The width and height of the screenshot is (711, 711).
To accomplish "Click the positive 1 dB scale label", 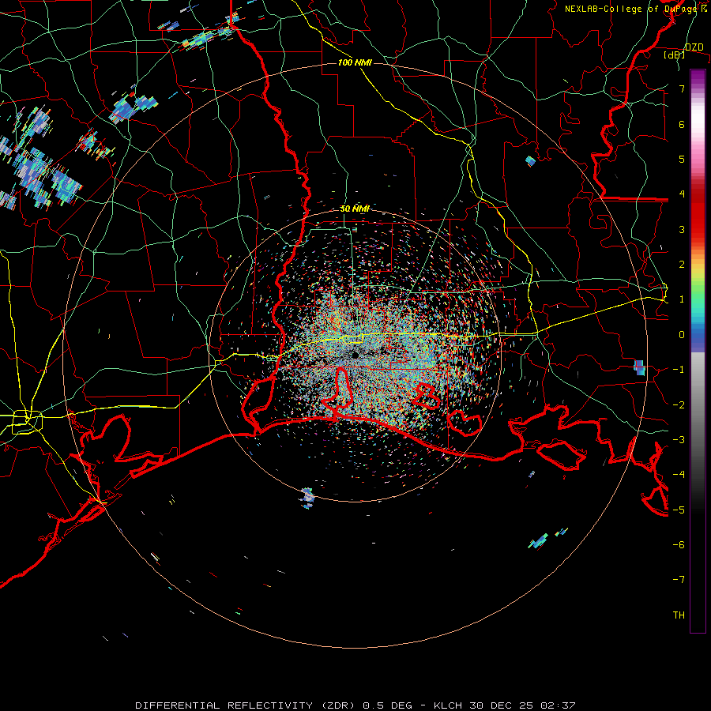I will coord(682,299).
